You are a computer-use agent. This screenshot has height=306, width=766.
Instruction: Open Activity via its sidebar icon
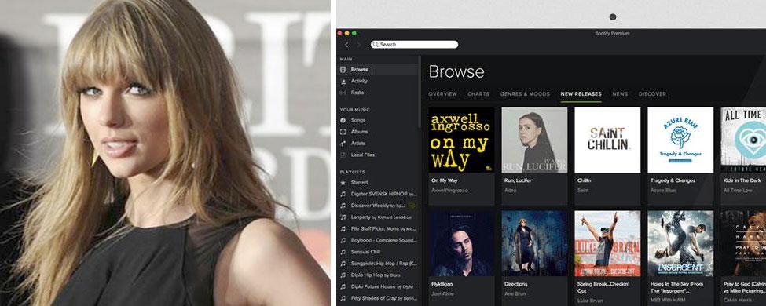[x=343, y=81]
